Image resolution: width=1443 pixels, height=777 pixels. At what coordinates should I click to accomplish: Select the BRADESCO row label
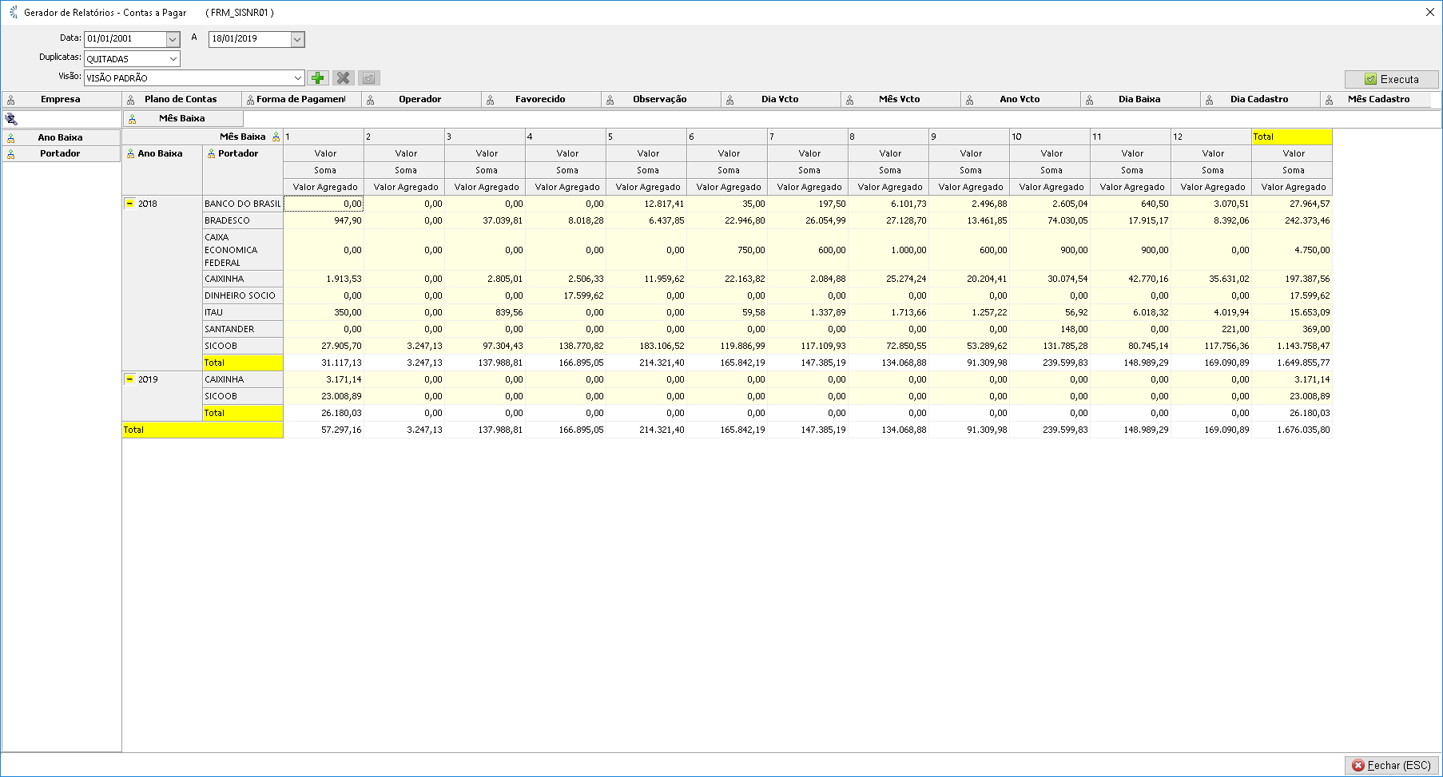tap(243, 220)
